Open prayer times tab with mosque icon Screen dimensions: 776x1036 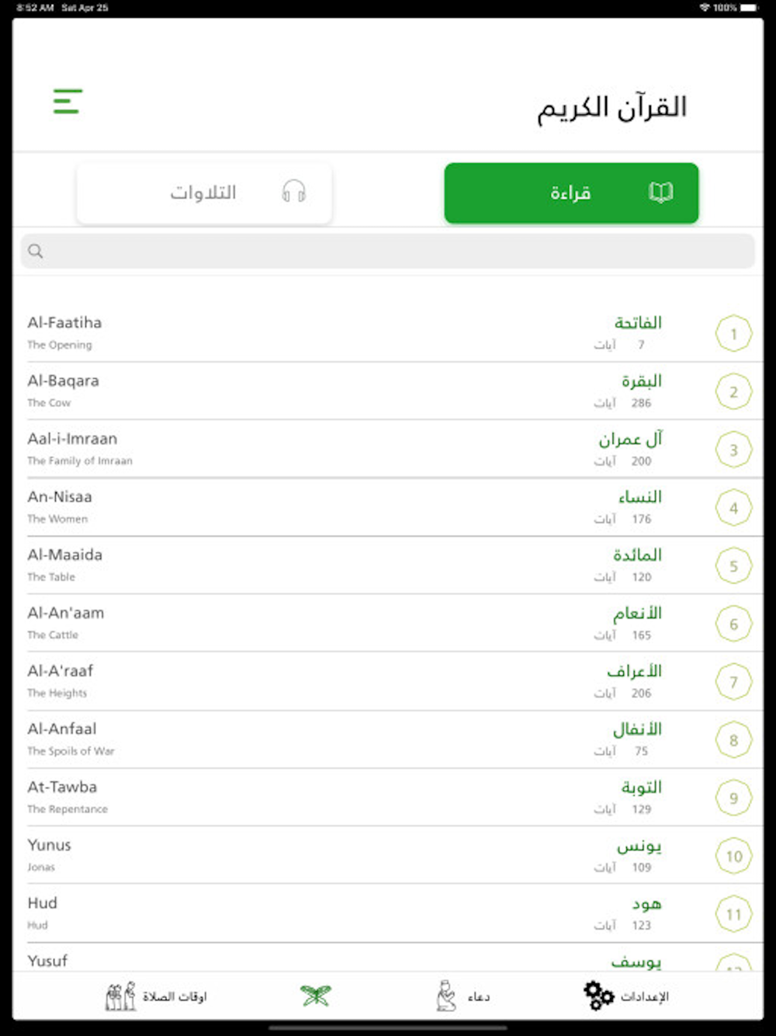[x=156, y=996]
